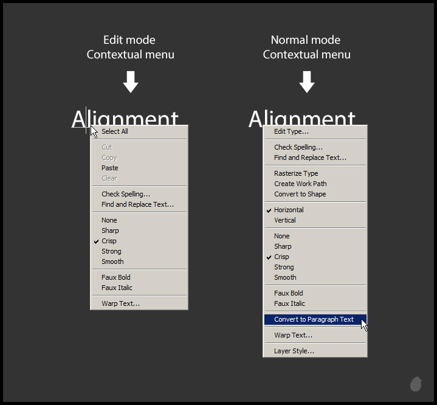Screen dimensions: 437x405
Task: Choose Convert to Paragraph Text
Action: [x=314, y=319]
